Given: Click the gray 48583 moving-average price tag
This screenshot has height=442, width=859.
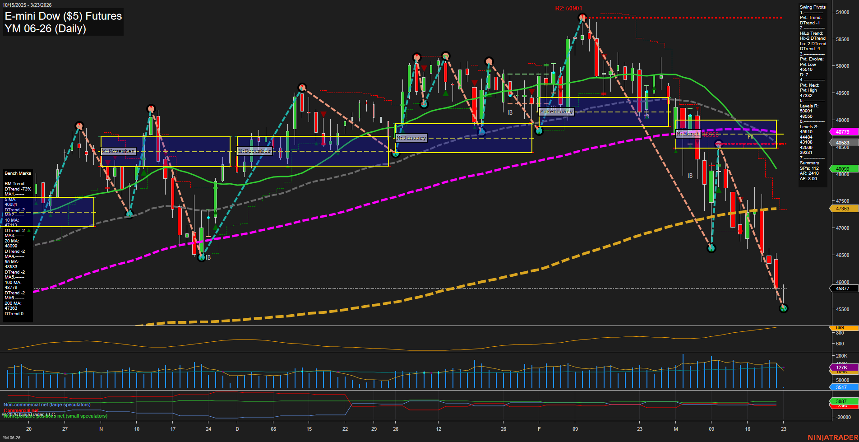Looking at the screenshot, I should click(x=843, y=142).
